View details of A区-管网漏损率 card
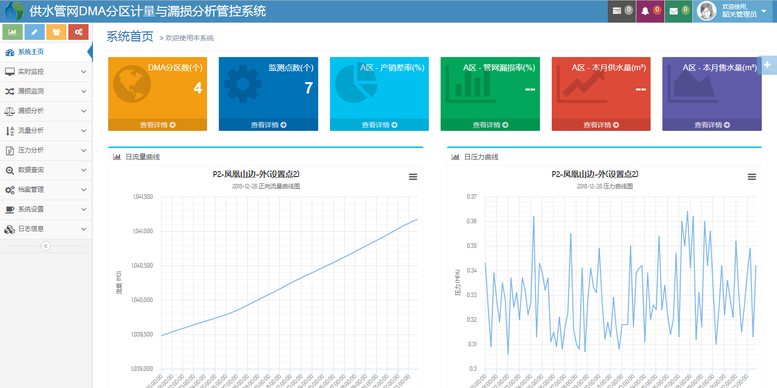This screenshot has height=388, width=777. [x=490, y=125]
